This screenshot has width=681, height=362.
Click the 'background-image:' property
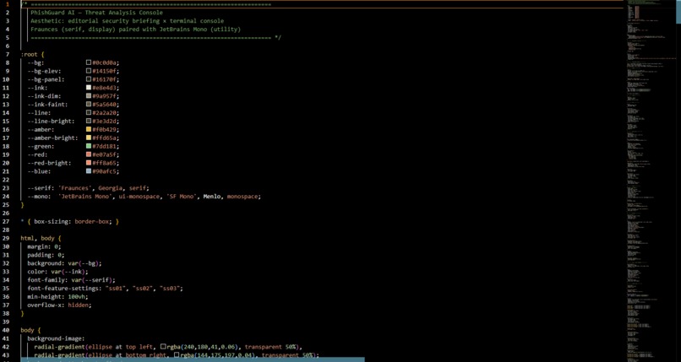pyautogui.click(x=56, y=338)
